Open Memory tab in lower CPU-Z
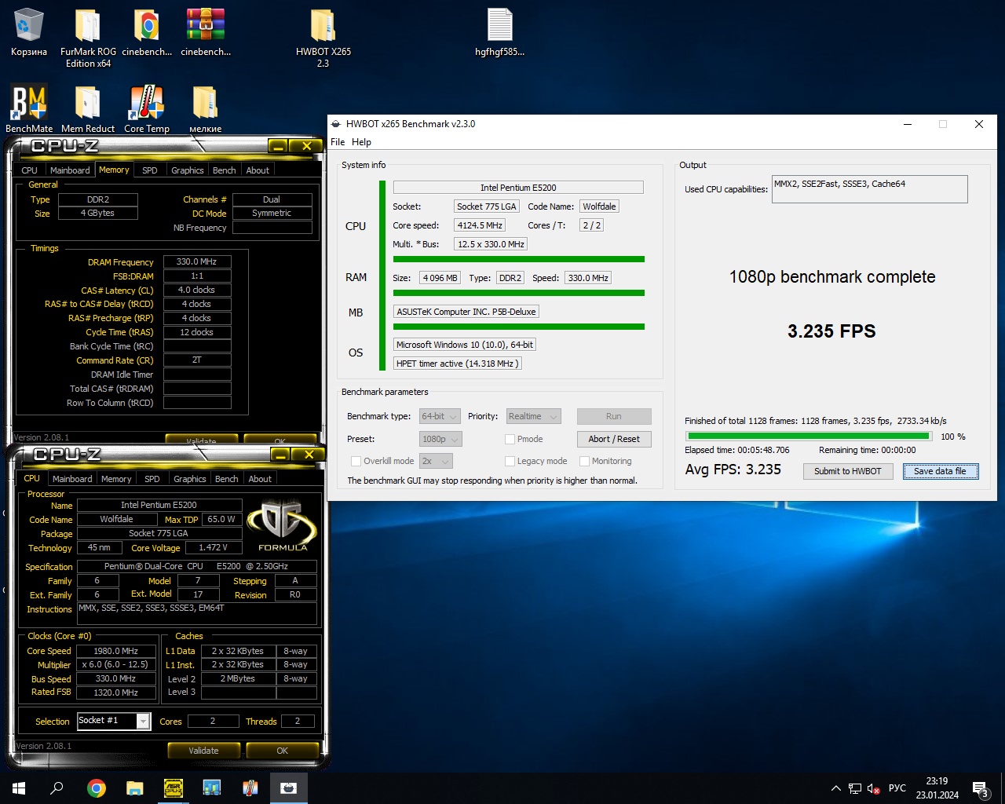This screenshot has height=804, width=1005. 116,479
